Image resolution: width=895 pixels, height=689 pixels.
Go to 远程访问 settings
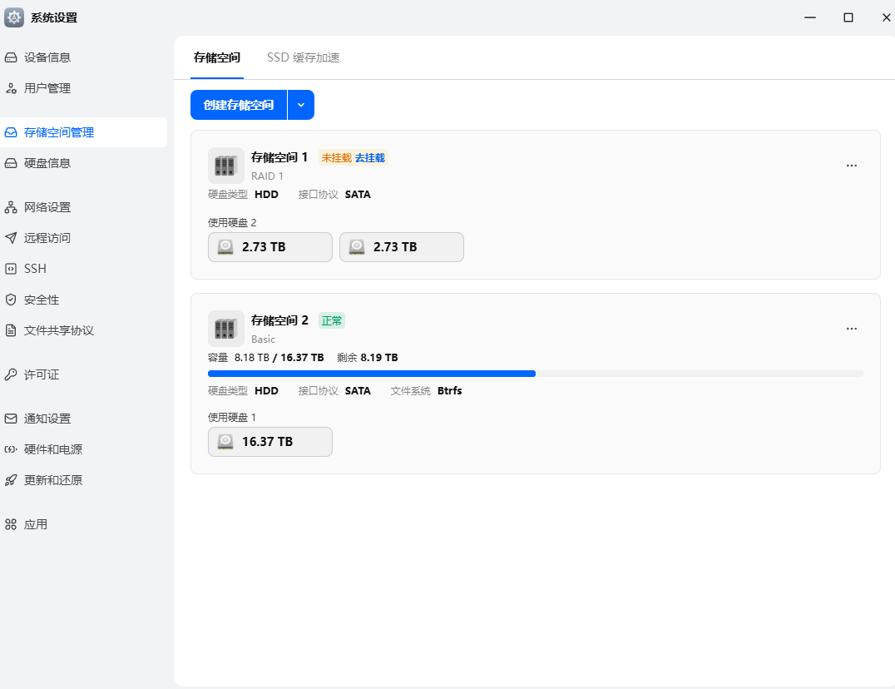coord(84,238)
